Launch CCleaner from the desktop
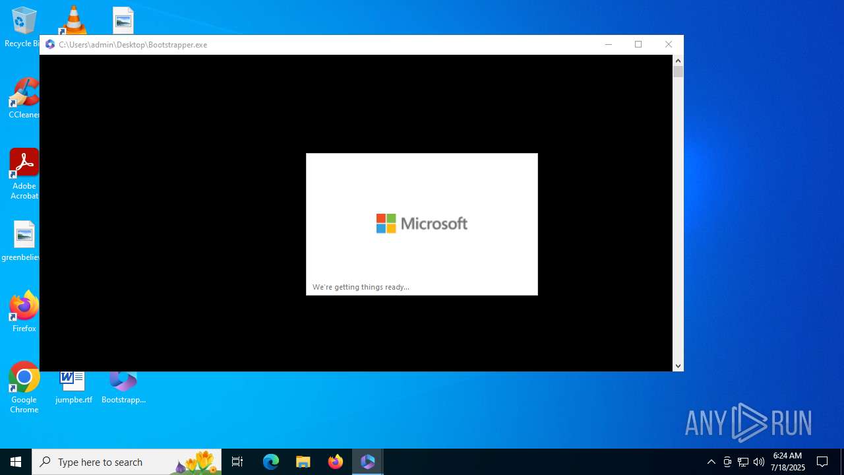 tap(24, 99)
